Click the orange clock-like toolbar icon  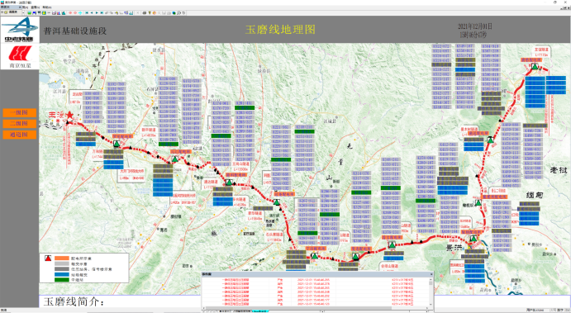click(154, 12)
